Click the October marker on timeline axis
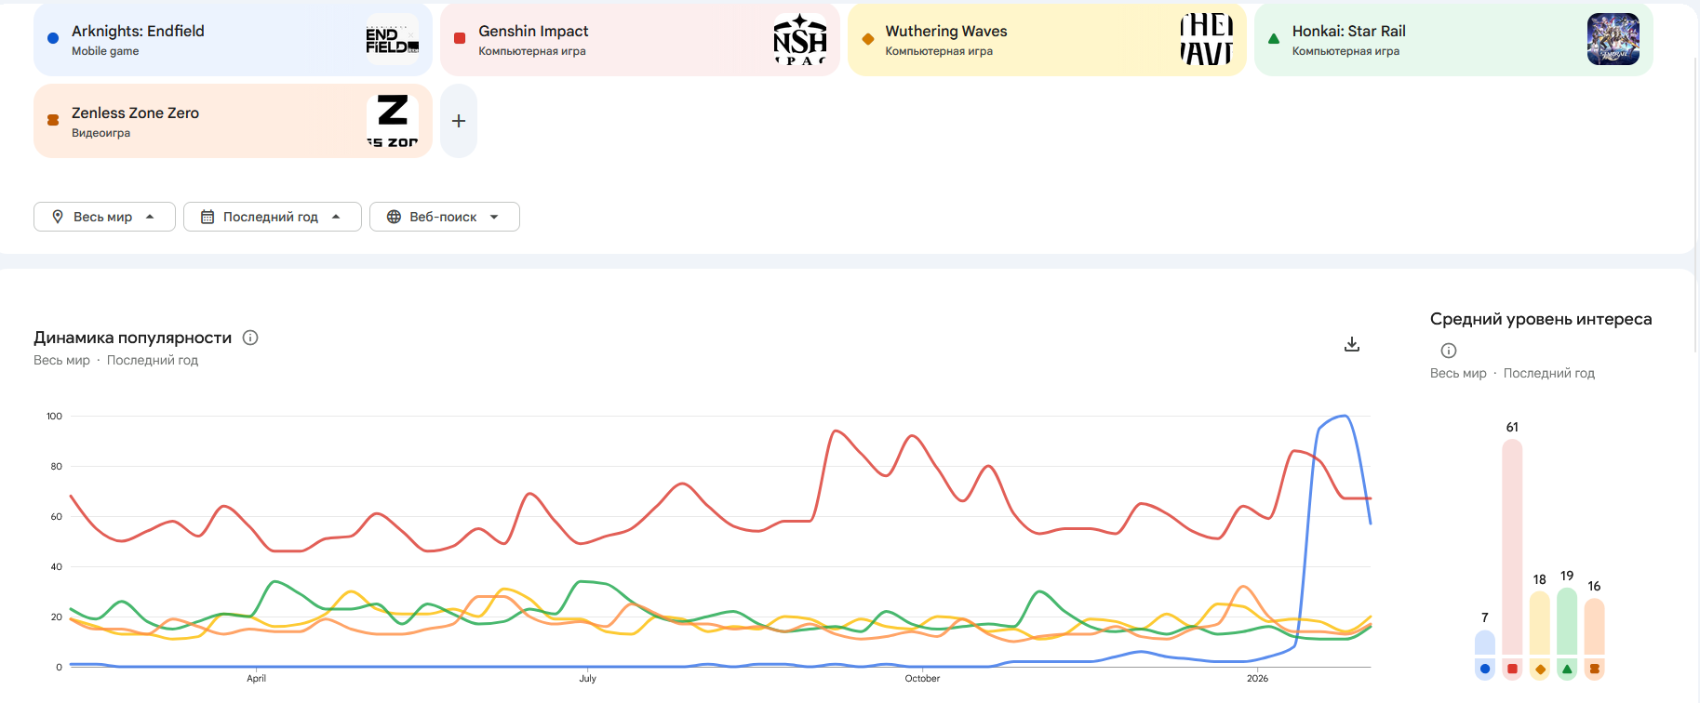1700x703 pixels. (922, 678)
